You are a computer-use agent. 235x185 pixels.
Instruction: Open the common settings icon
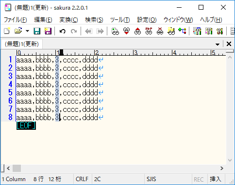click(219, 31)
